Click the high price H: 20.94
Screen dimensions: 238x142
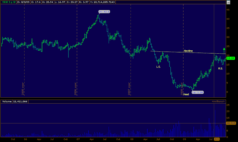point(48,2)
